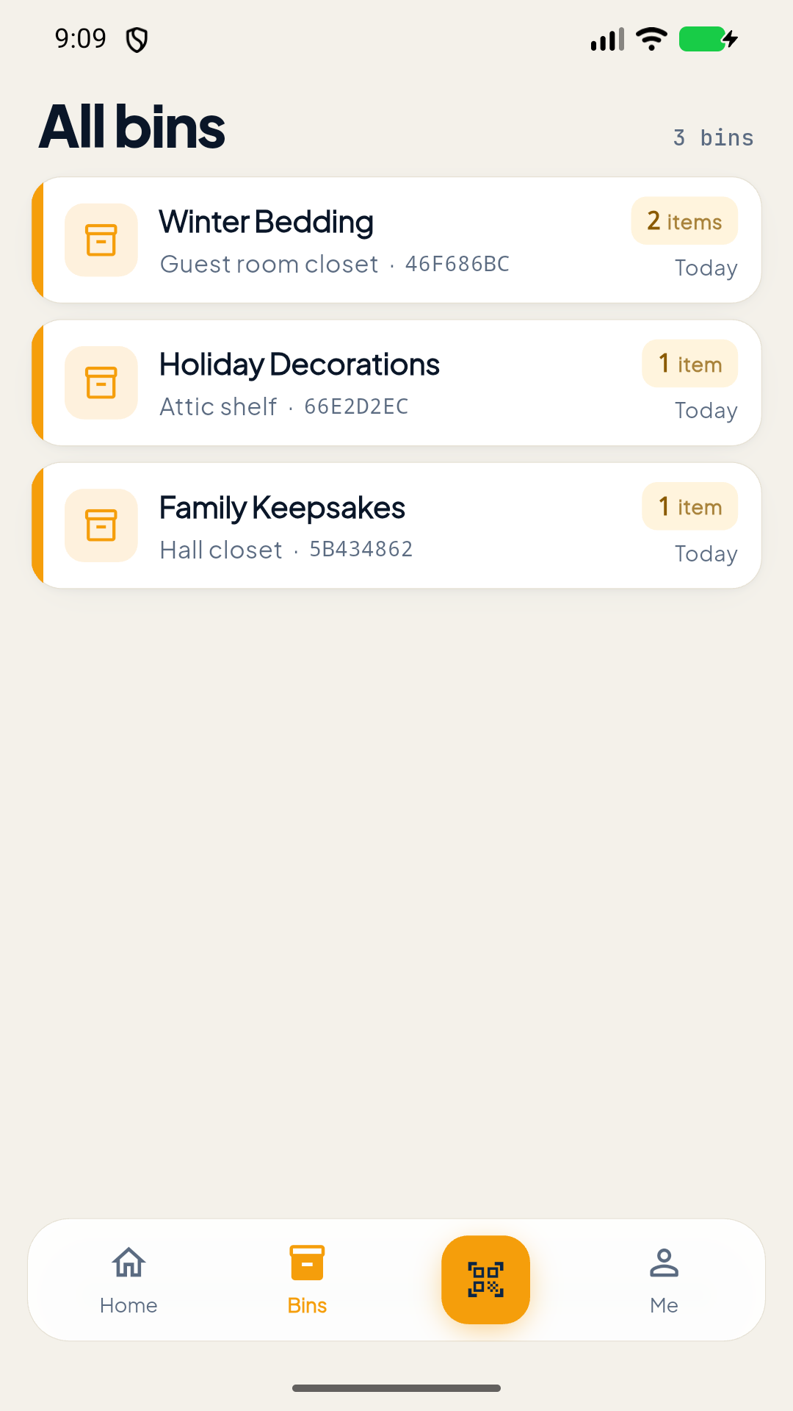Tap Holiday Decorations 1 item badge

690,364
